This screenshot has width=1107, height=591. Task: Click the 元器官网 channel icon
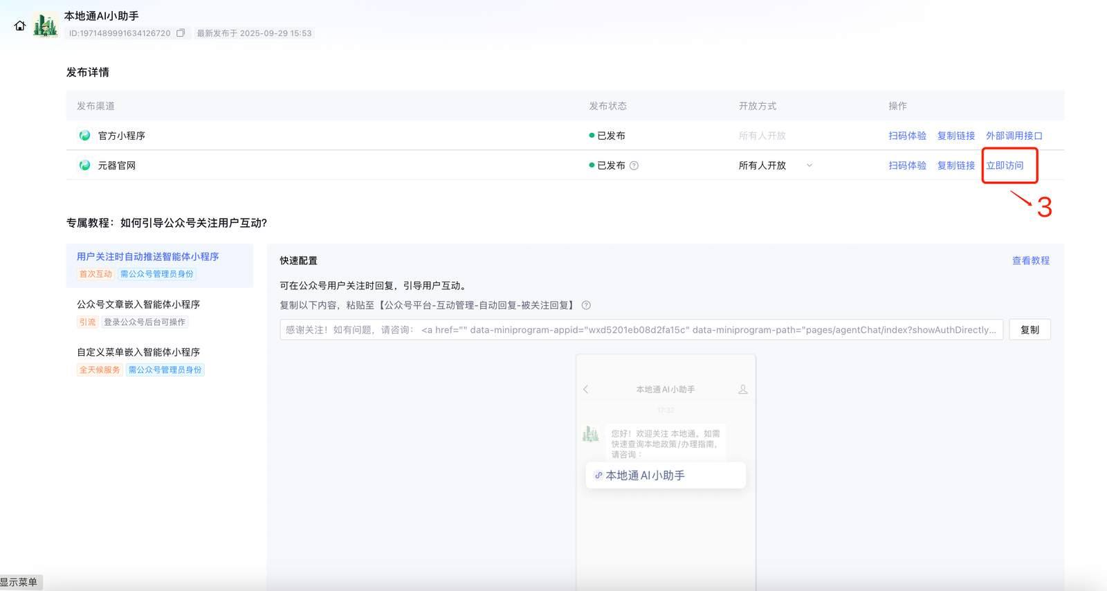[x=84, y=165]
